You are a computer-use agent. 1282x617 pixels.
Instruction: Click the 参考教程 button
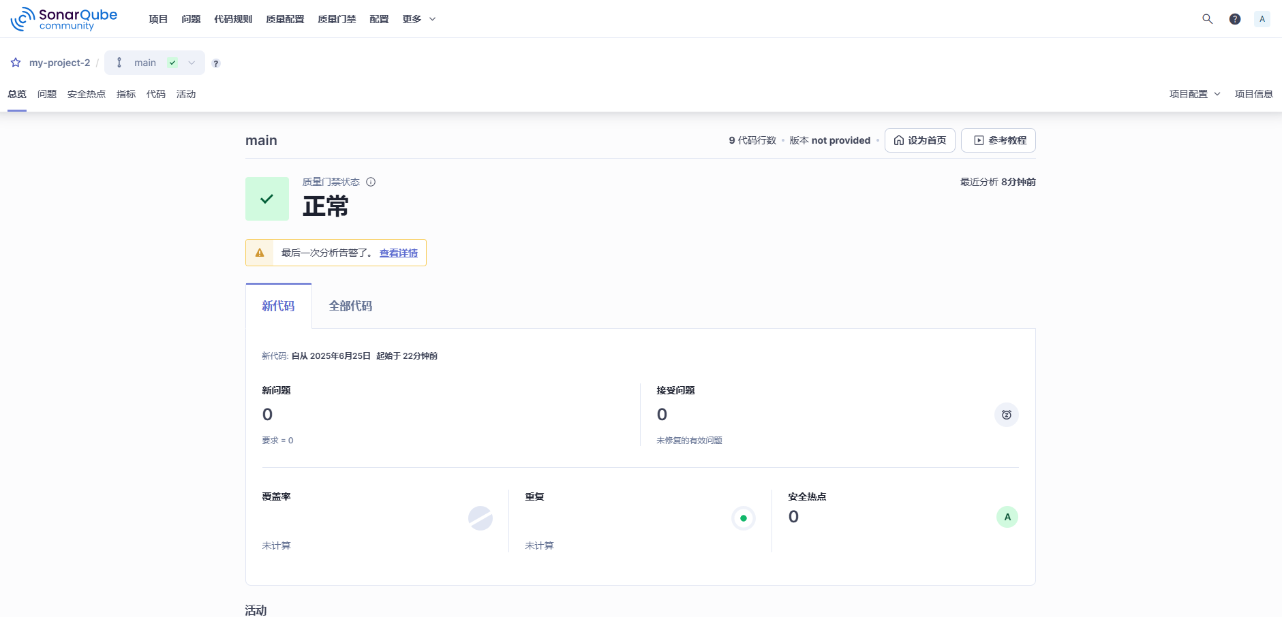(998, 140)
